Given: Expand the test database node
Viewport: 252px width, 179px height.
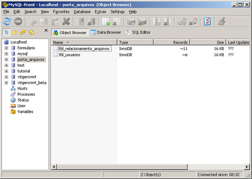Looking at the screenshot, I should (x=6, y=65).
